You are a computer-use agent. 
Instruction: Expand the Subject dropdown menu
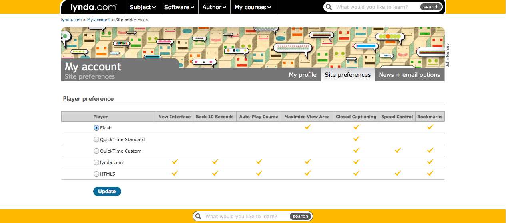[x=143, y=7]
